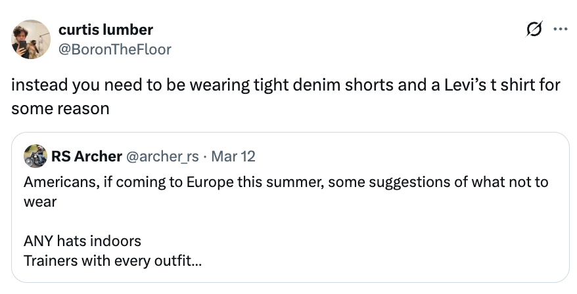Click curtis lumber's profile picture
This screenshot has width=577, height=294.
[x=31, y=39]
